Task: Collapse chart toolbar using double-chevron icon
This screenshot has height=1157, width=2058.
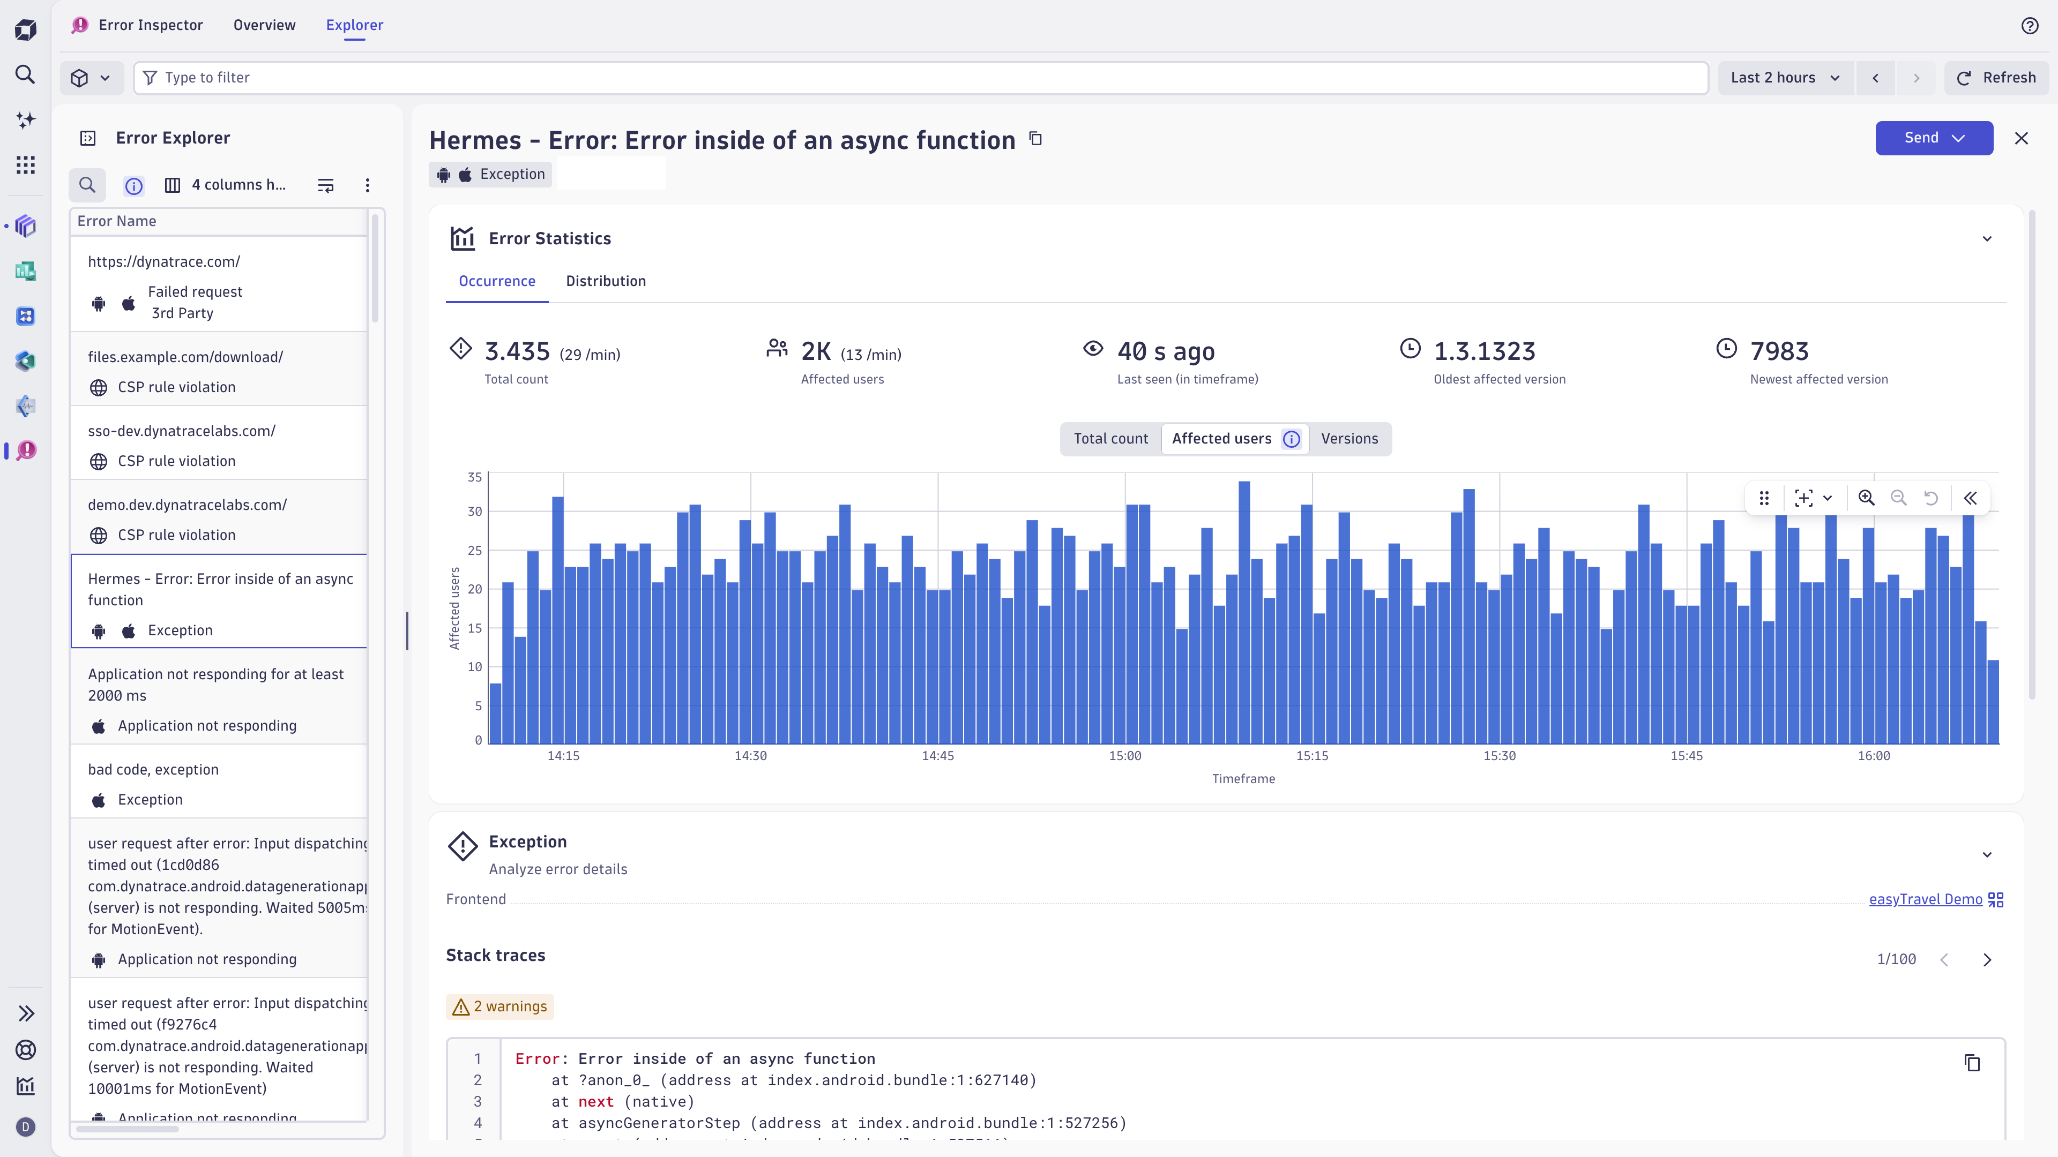Action: pyautogui.click(x=1970, y=498)
